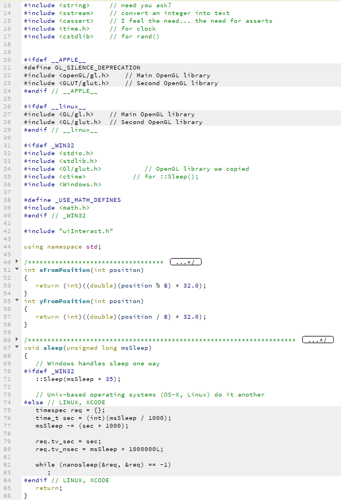Click on 'using namespace std;' line

[62, 247]
